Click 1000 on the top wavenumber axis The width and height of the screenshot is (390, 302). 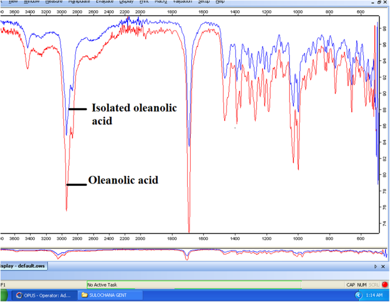point(298,12)
